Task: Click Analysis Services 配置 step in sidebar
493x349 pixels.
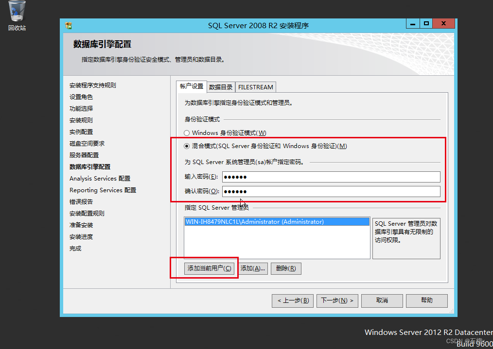Action: (100, 179)
